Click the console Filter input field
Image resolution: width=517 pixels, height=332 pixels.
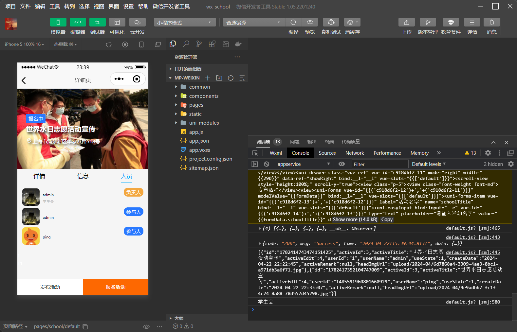pos(380,164)
